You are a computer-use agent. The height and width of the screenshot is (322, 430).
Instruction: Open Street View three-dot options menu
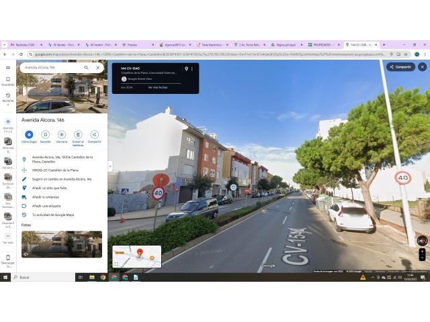[192, 69]
